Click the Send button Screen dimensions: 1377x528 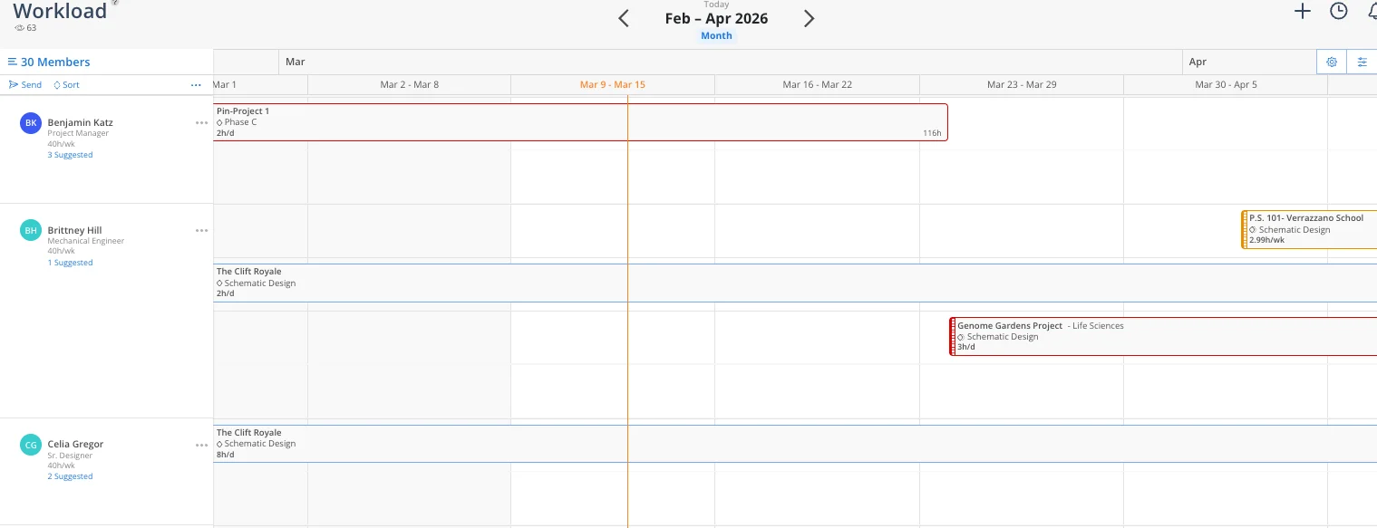pos(25,85)
